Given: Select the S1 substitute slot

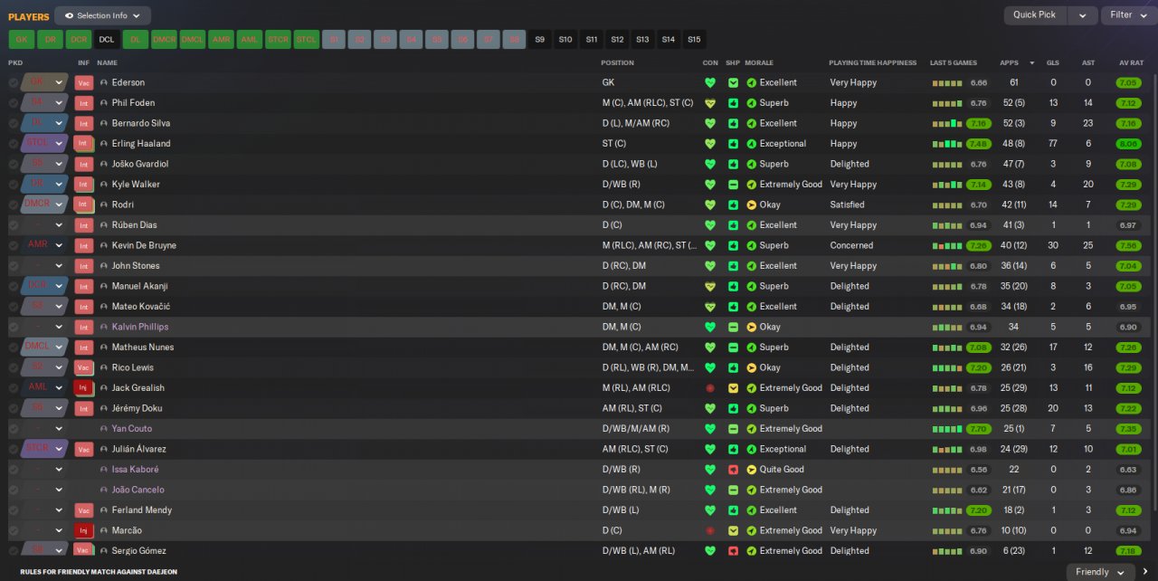Looking at the screenshot, I should click(334, 40).
